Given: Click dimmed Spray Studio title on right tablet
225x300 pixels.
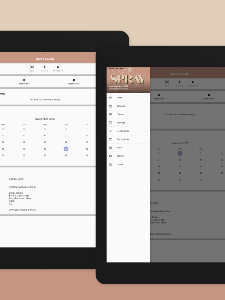Looking at the screenshot, I should click(180, 74).
